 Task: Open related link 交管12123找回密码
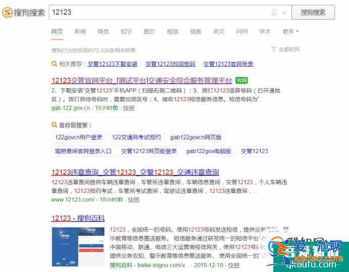pos(170,64)
